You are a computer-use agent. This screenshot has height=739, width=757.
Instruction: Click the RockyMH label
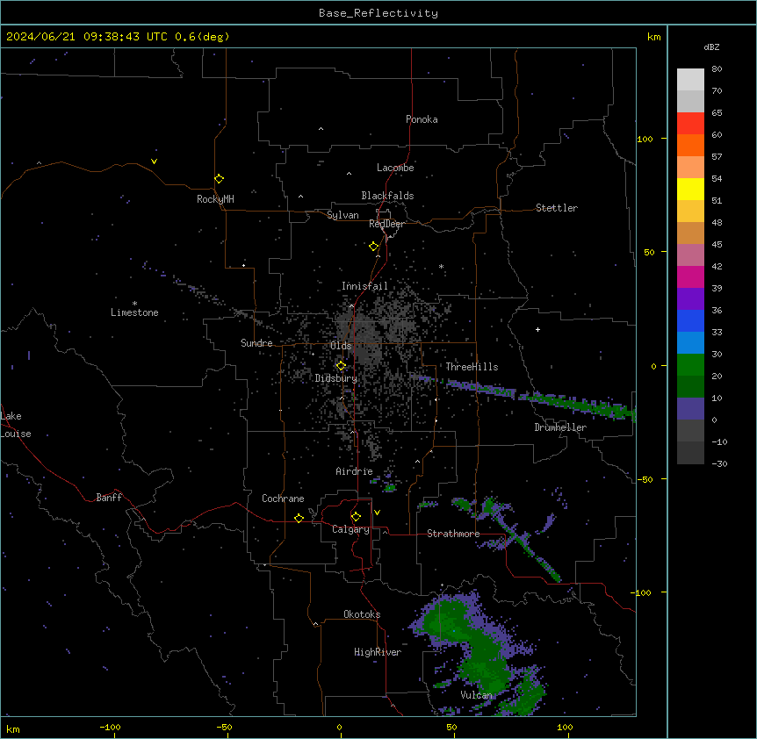coord(215,199)
